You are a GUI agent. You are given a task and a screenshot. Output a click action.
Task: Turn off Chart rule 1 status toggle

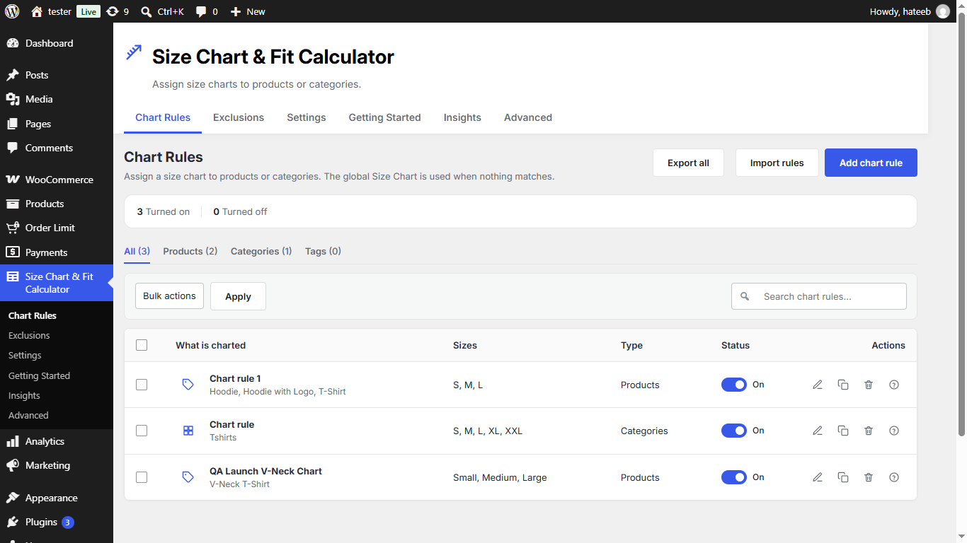coord(734,385)
